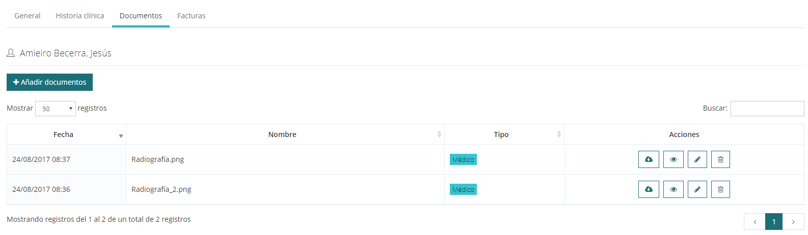Open the Mostrar registros dropdown
The width and height of the screenshot is (808, 235).
coord(56,109)
